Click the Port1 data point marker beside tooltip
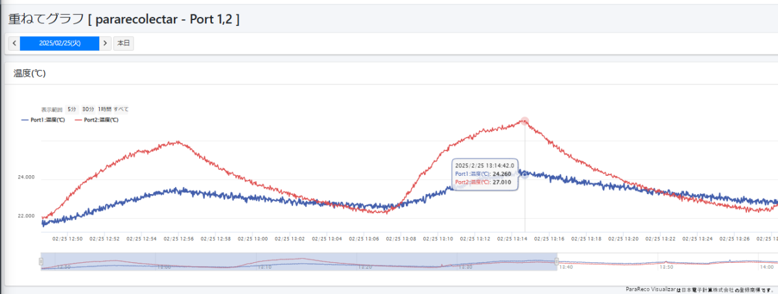The height and width of the screenshot is (294, 778). click(x=525, y=175)
